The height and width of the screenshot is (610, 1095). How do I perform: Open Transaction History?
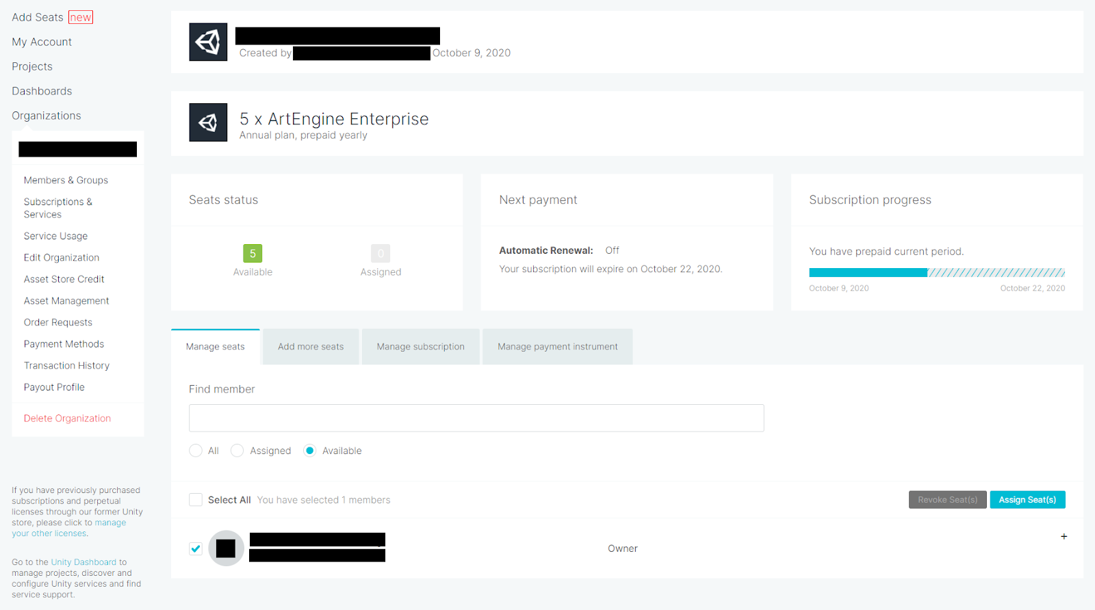[x=66, y=365]
